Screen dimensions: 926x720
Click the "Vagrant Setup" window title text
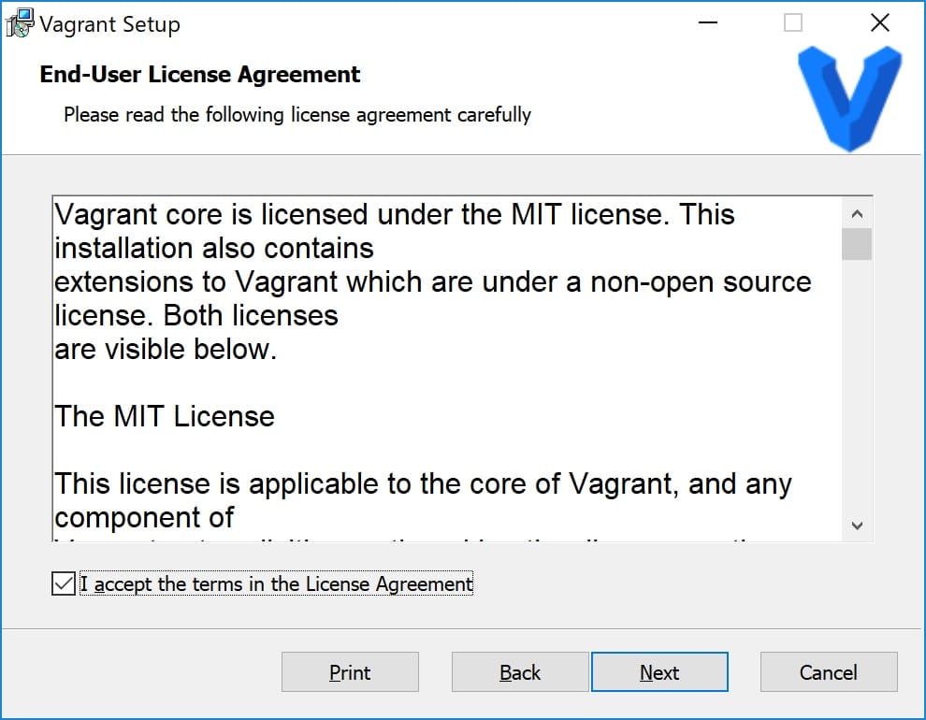coord(109,24)
